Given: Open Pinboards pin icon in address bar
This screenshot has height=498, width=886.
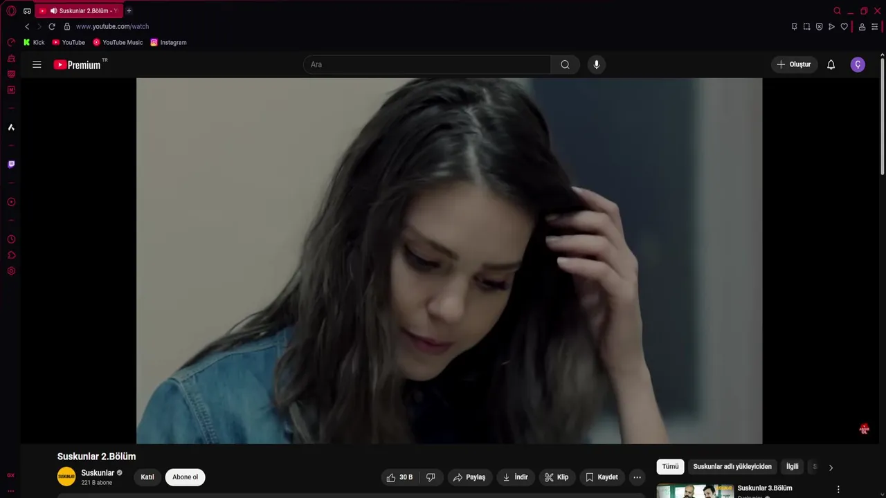Looking at the screenshot, I should (794, 26).
